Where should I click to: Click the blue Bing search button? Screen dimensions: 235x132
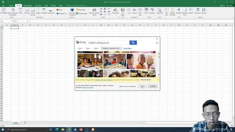coord(133,43)
